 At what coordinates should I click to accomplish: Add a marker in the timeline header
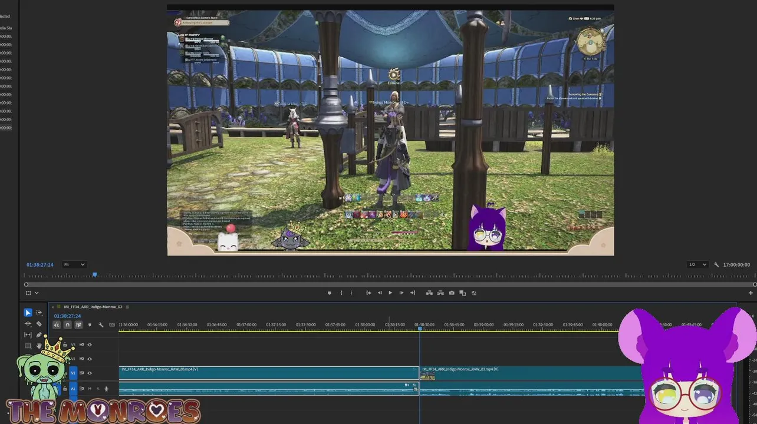(90, 324)
